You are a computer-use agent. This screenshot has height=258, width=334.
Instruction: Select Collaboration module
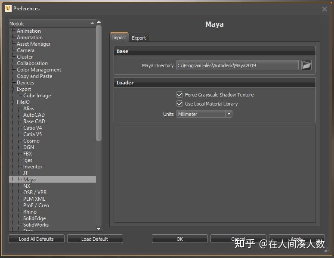coord(32,63)
